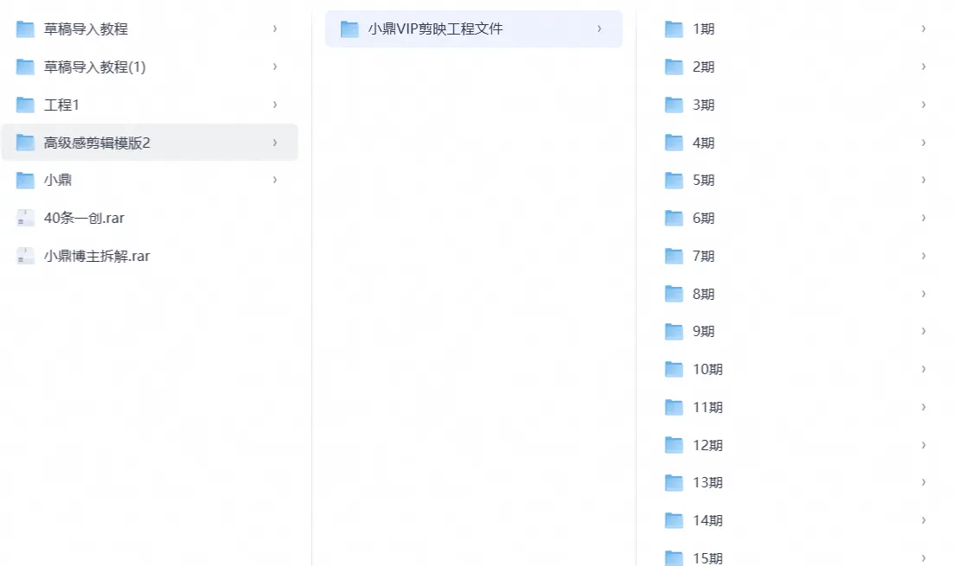The height and width of the screenshot is (566, 954).
Task: Select the 9期 folder label
Action: point(703,332)
